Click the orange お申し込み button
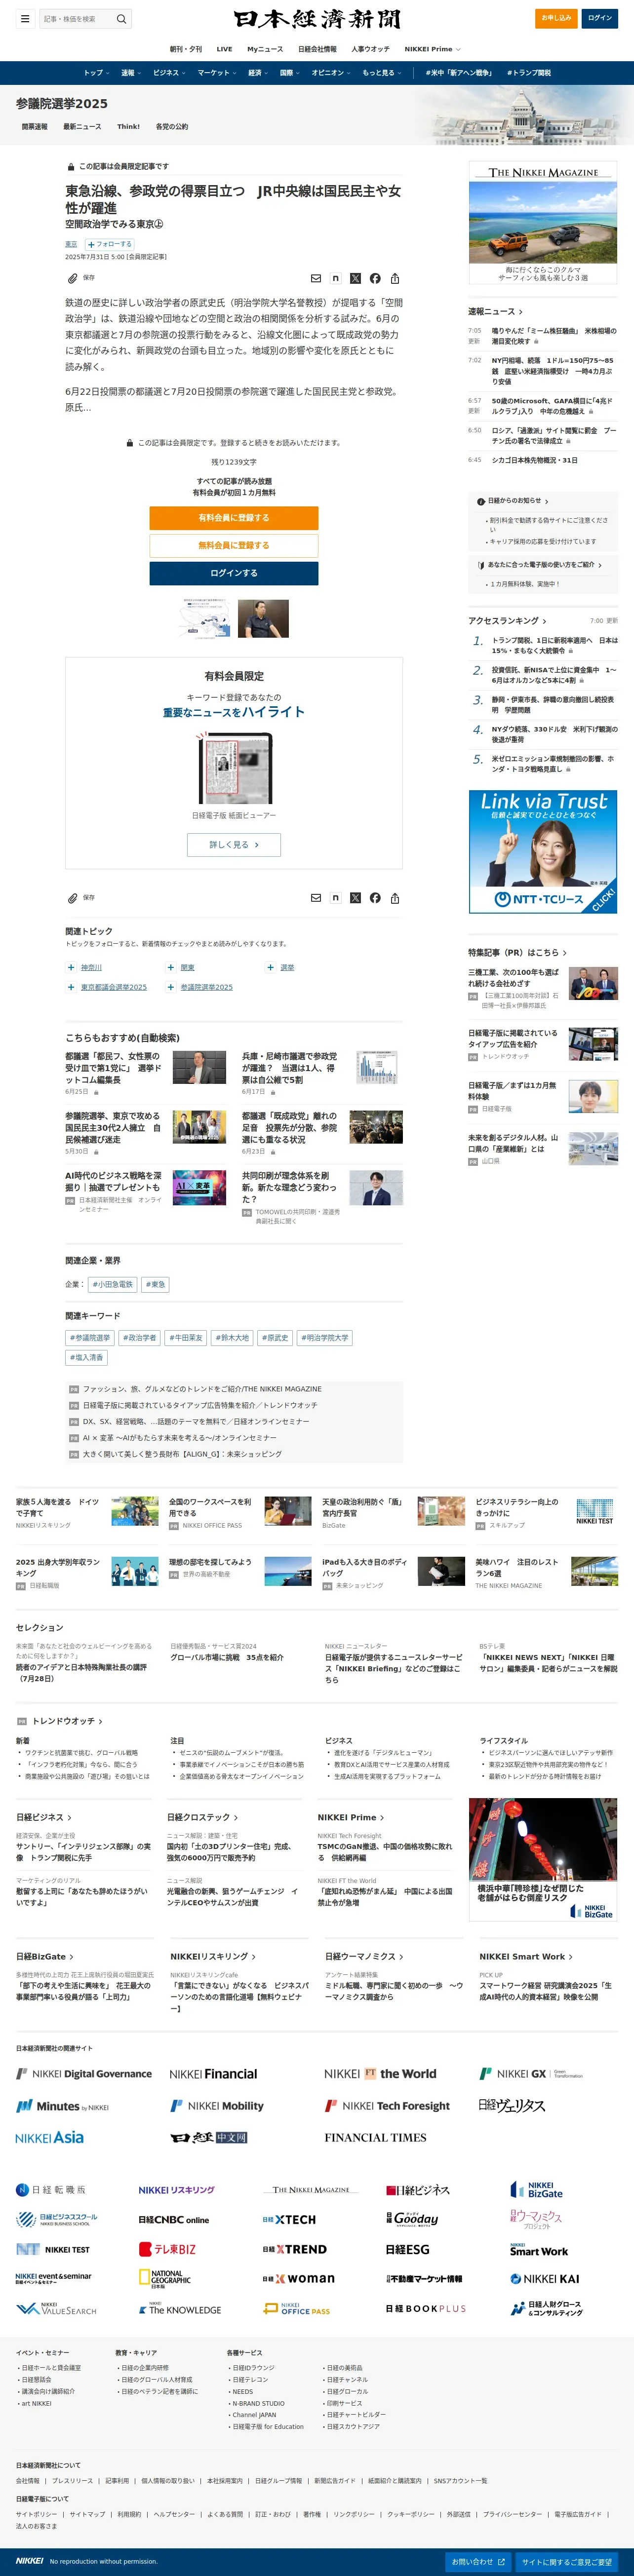This screenshot has height=2576, width=634. coord(556,18)
